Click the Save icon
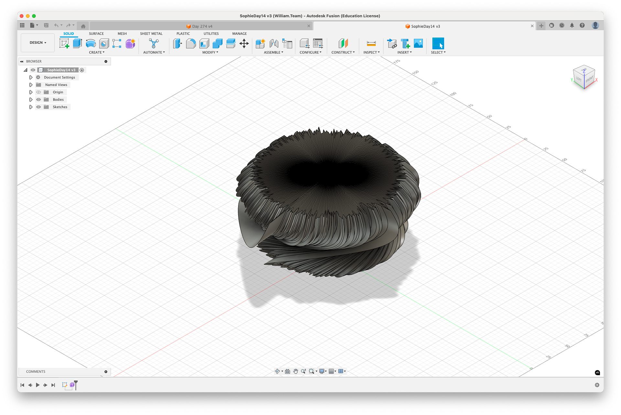621x415 pixels. click(x=46, y=25)
